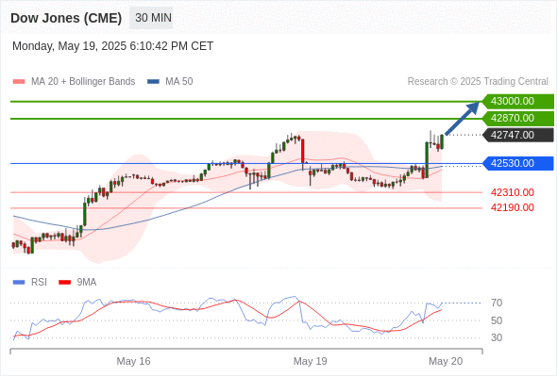Click the RSI 30 axis value
Image resolution: width=557 pixels, height=377 pixels.
pos(497,337)
